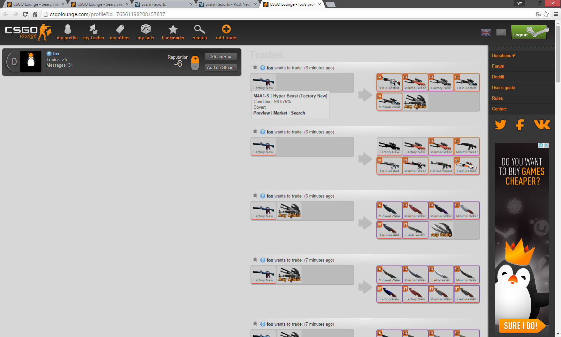Select the UK flag language option
The image size is (561, 337).
tap(486, 32)
